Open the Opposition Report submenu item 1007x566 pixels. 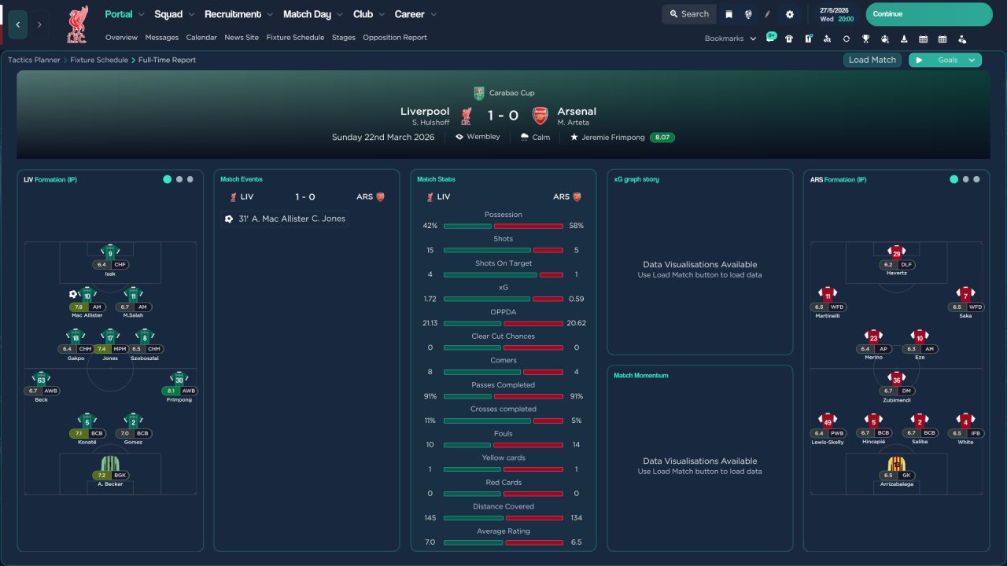point(395,37)
